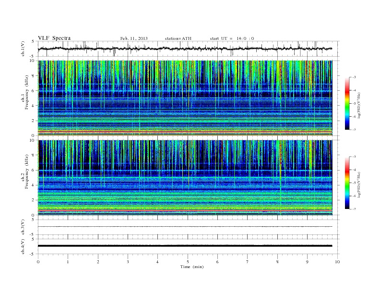Click the time axis tick label "2"
The width and height of the screenshot is (380, 294).
tap(98, 262)
